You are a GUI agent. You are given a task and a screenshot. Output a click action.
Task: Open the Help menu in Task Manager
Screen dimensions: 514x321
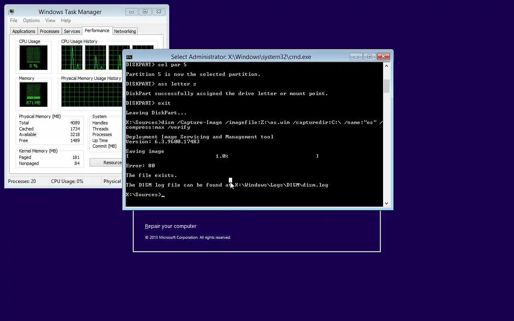click(66, 20)
